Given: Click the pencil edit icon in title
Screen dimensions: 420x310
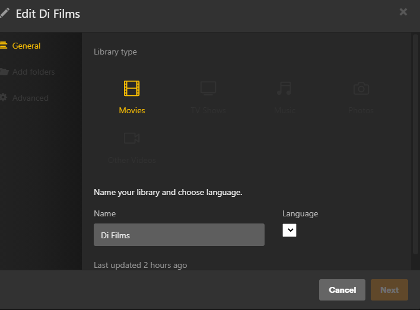Looking at the screenshot, I should [x=4, y=13].
